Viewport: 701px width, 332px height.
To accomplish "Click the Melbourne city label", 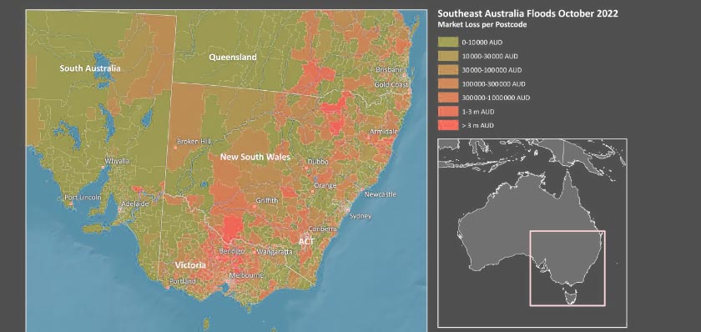I will 246,276.
